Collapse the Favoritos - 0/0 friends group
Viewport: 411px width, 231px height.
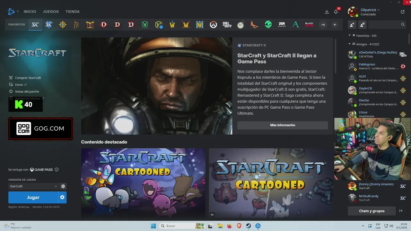coord(350,35)
